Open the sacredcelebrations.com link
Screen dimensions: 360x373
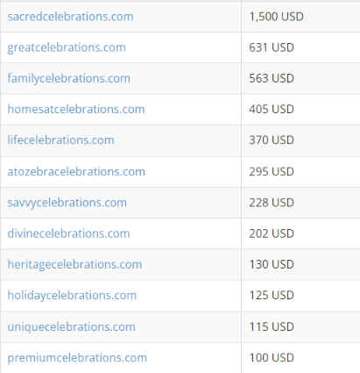[x=70, y=17]
